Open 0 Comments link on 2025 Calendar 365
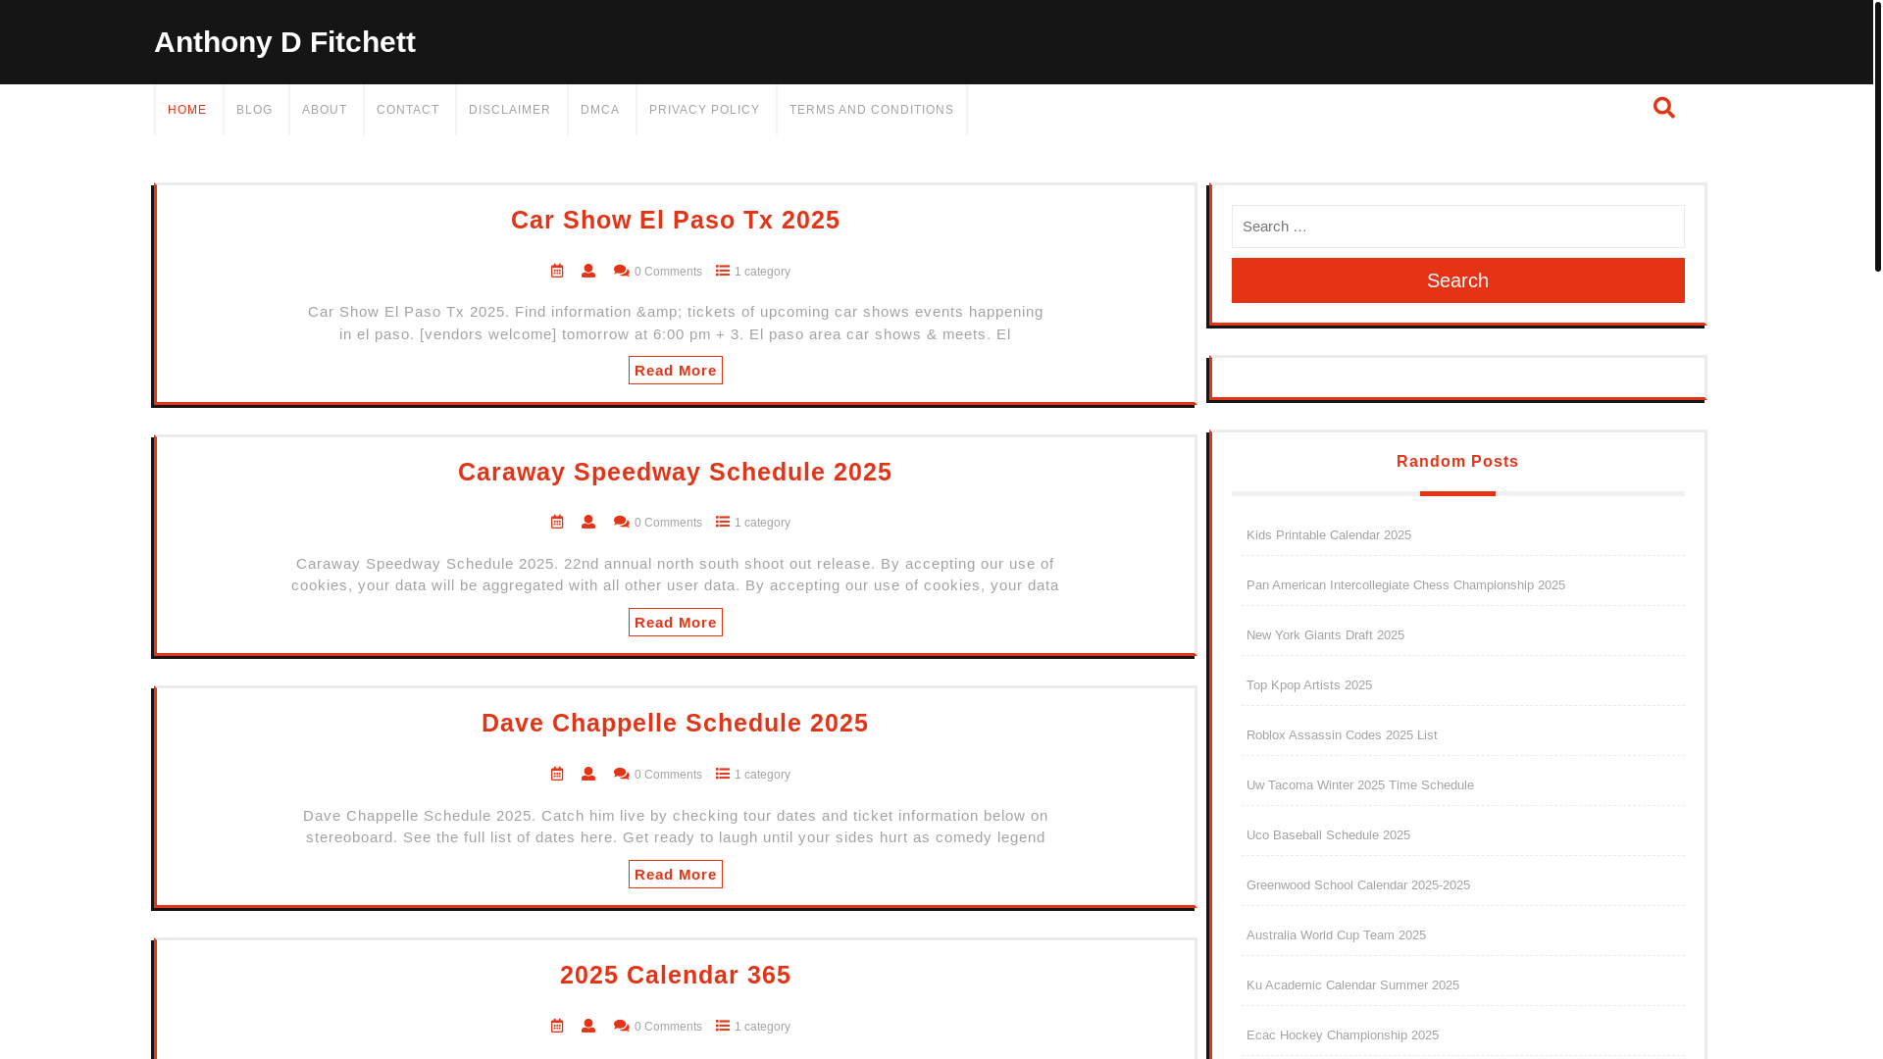Image resolution: width=1883 pixels, height=1059 pixels. click(668, 1027)
